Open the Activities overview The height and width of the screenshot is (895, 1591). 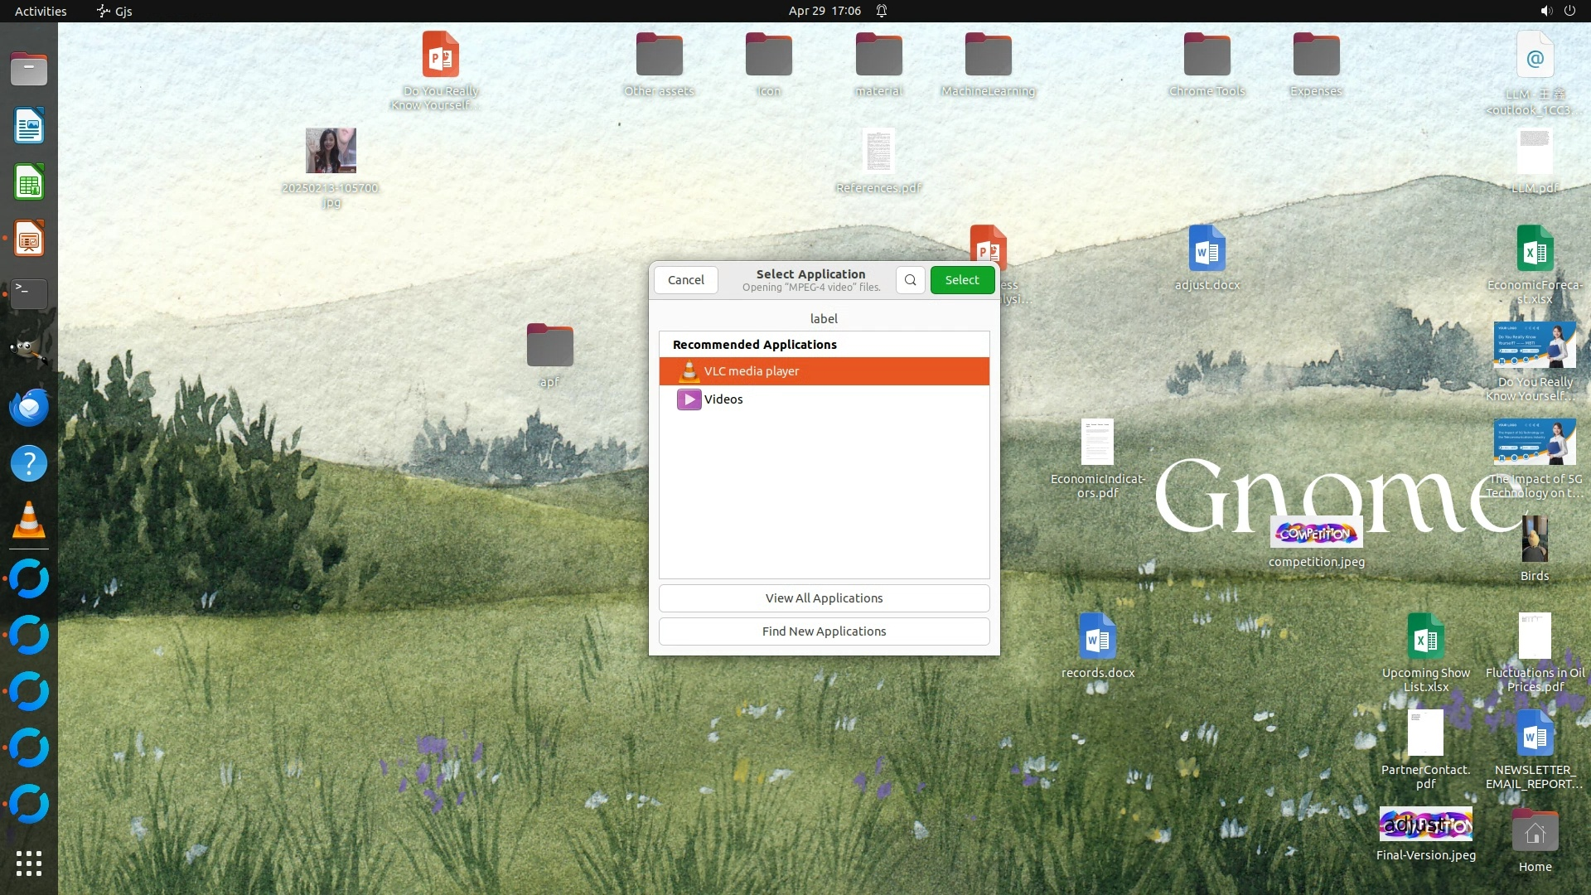[x=41, y=11]
